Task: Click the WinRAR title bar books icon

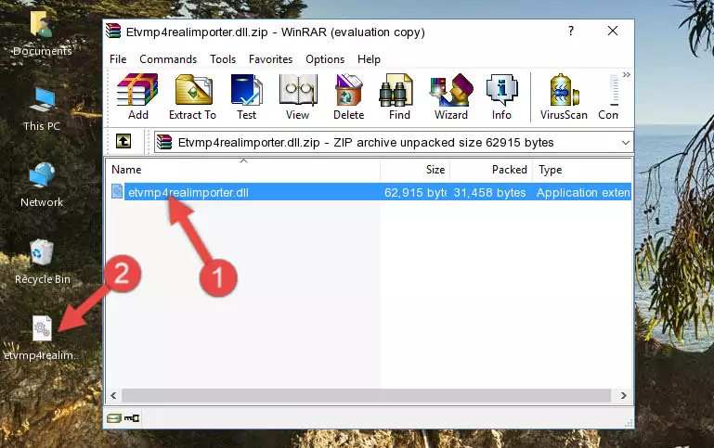Action: click(x=113, y=31)
